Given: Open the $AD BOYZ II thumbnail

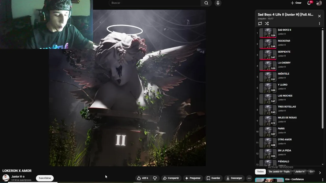Looking at the screenshot, I should point(268,33).
